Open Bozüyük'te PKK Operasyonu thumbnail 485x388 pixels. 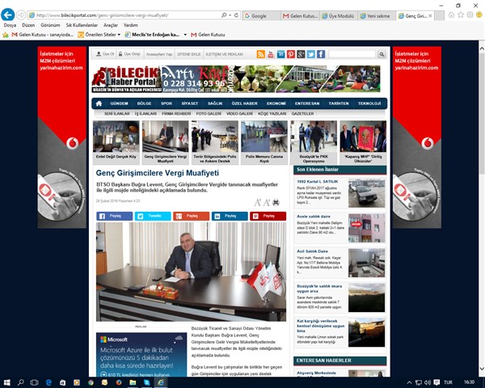click(314, 142)
